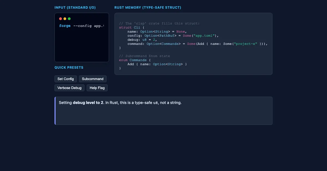Click the Set Config preset button

tap(66, 79)
